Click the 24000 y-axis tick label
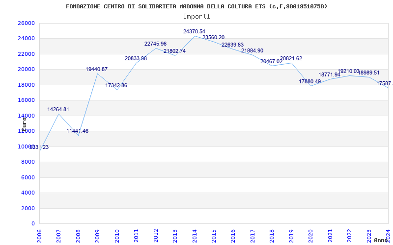This screenshot has width=393, height=245. [x=27, y=39]
